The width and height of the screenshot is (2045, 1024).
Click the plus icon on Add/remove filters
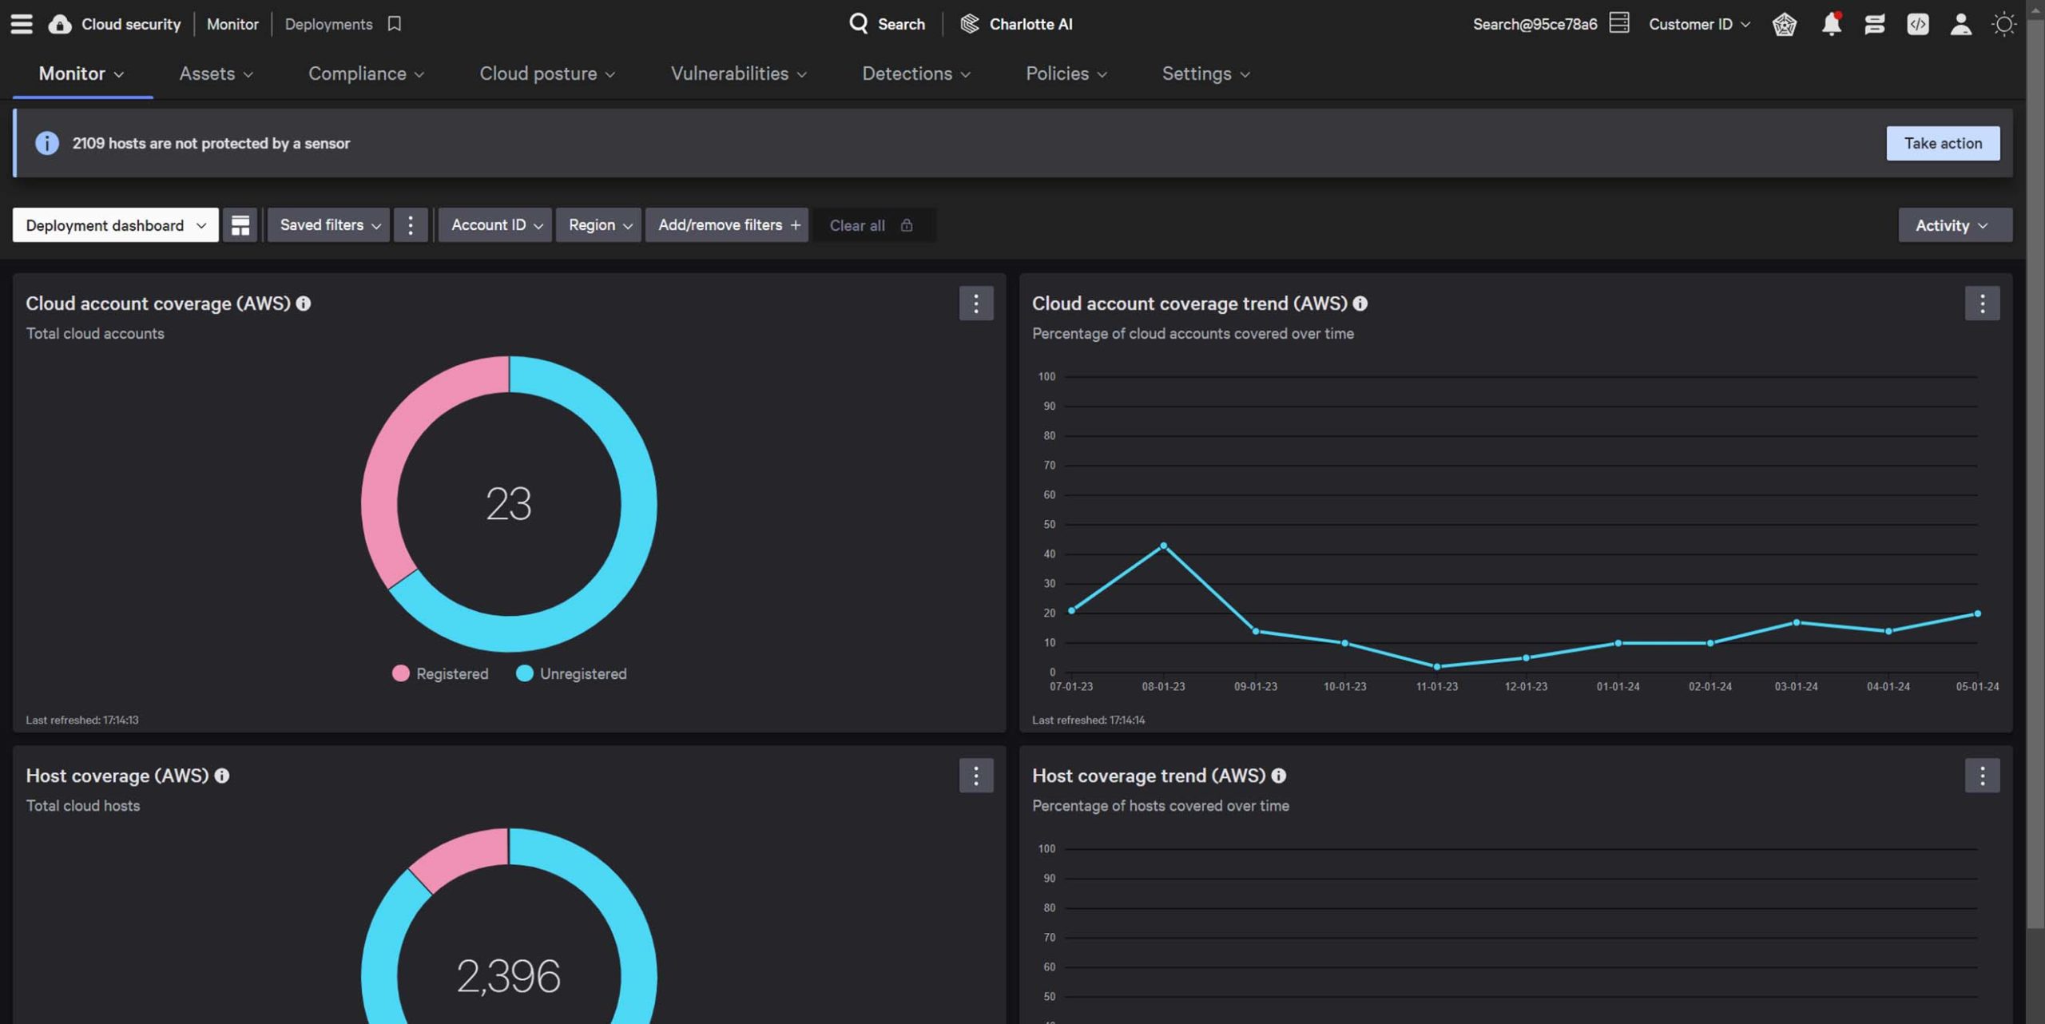point(795,225)
